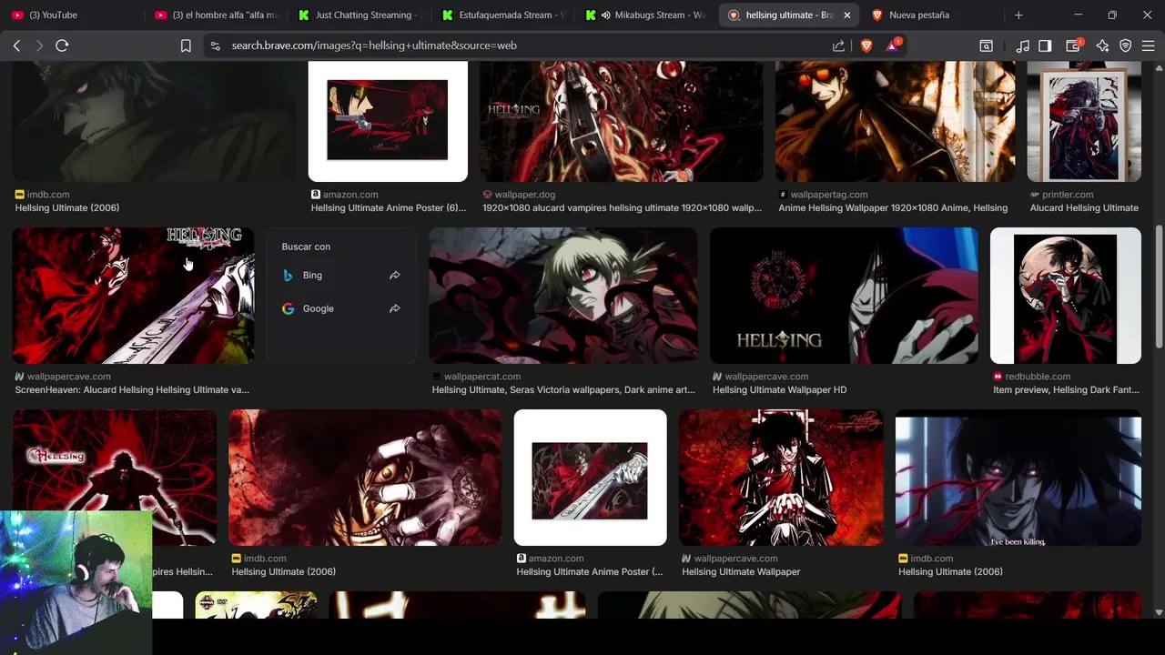Close the hellsing ultimate tab
Viewport: 1165px width, 655px height.
pos(847,15)
